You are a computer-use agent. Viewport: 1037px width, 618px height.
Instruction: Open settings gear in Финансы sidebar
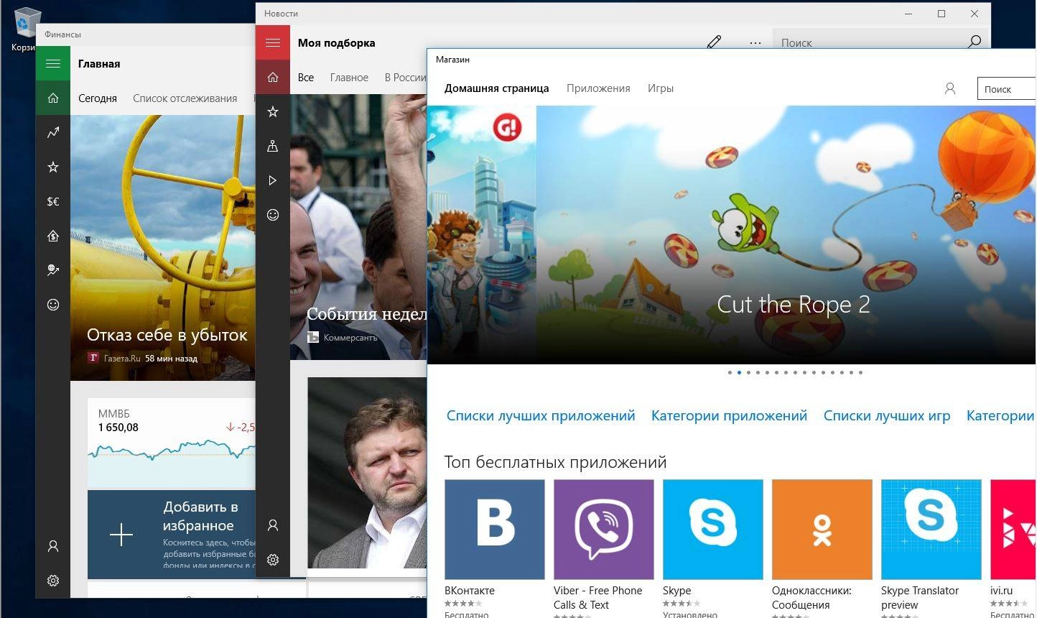tap(53, 581)
